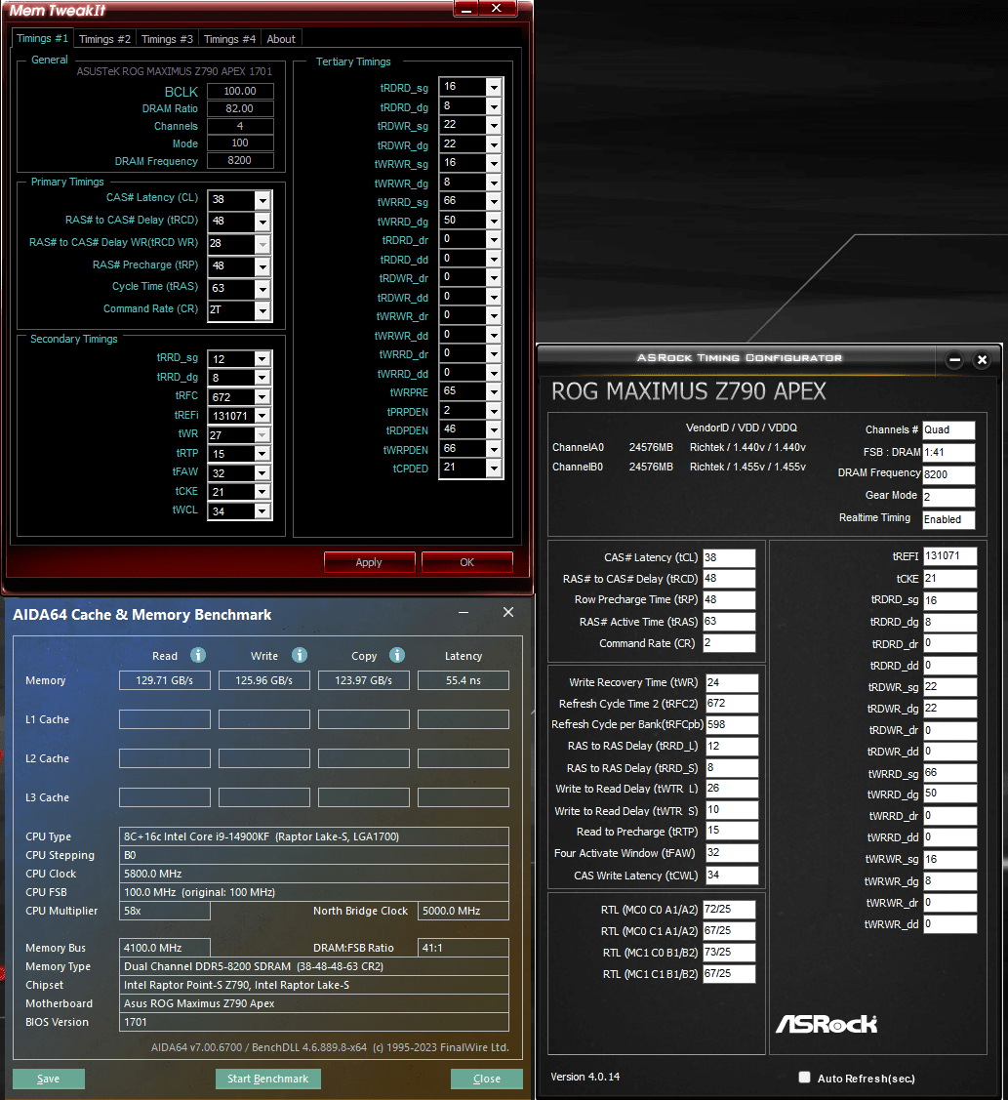Screen dimensions: 1008x1100
Task: Click the Memory Read result 129.71 GB/s
Action: [x=165, y=680]
